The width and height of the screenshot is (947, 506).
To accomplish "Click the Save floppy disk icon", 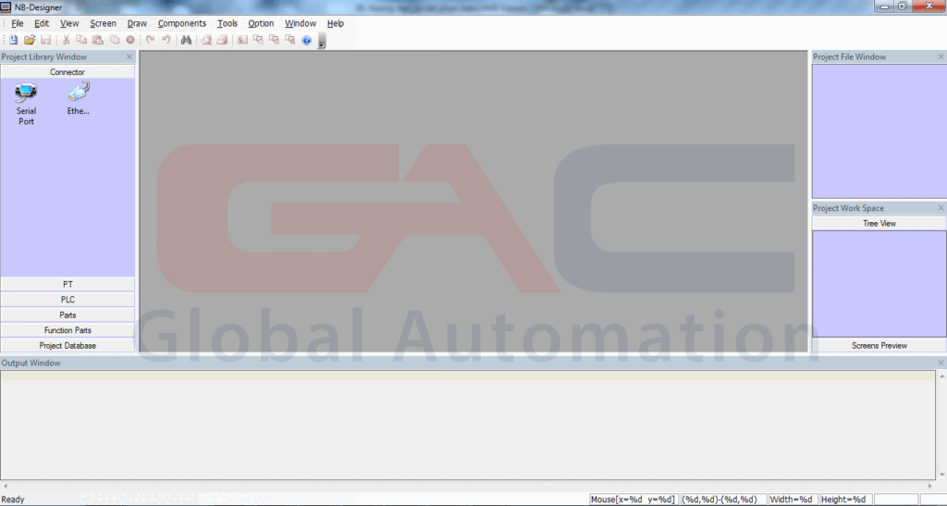I will pyautogui.click(x=46, y=40).
